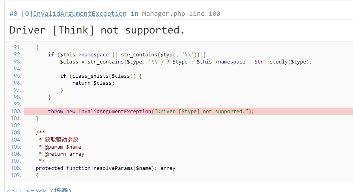Click the error message 'Driver [Think] not supported.'
This screenshot has height=192, width=353.
click(x=97, y=30)
